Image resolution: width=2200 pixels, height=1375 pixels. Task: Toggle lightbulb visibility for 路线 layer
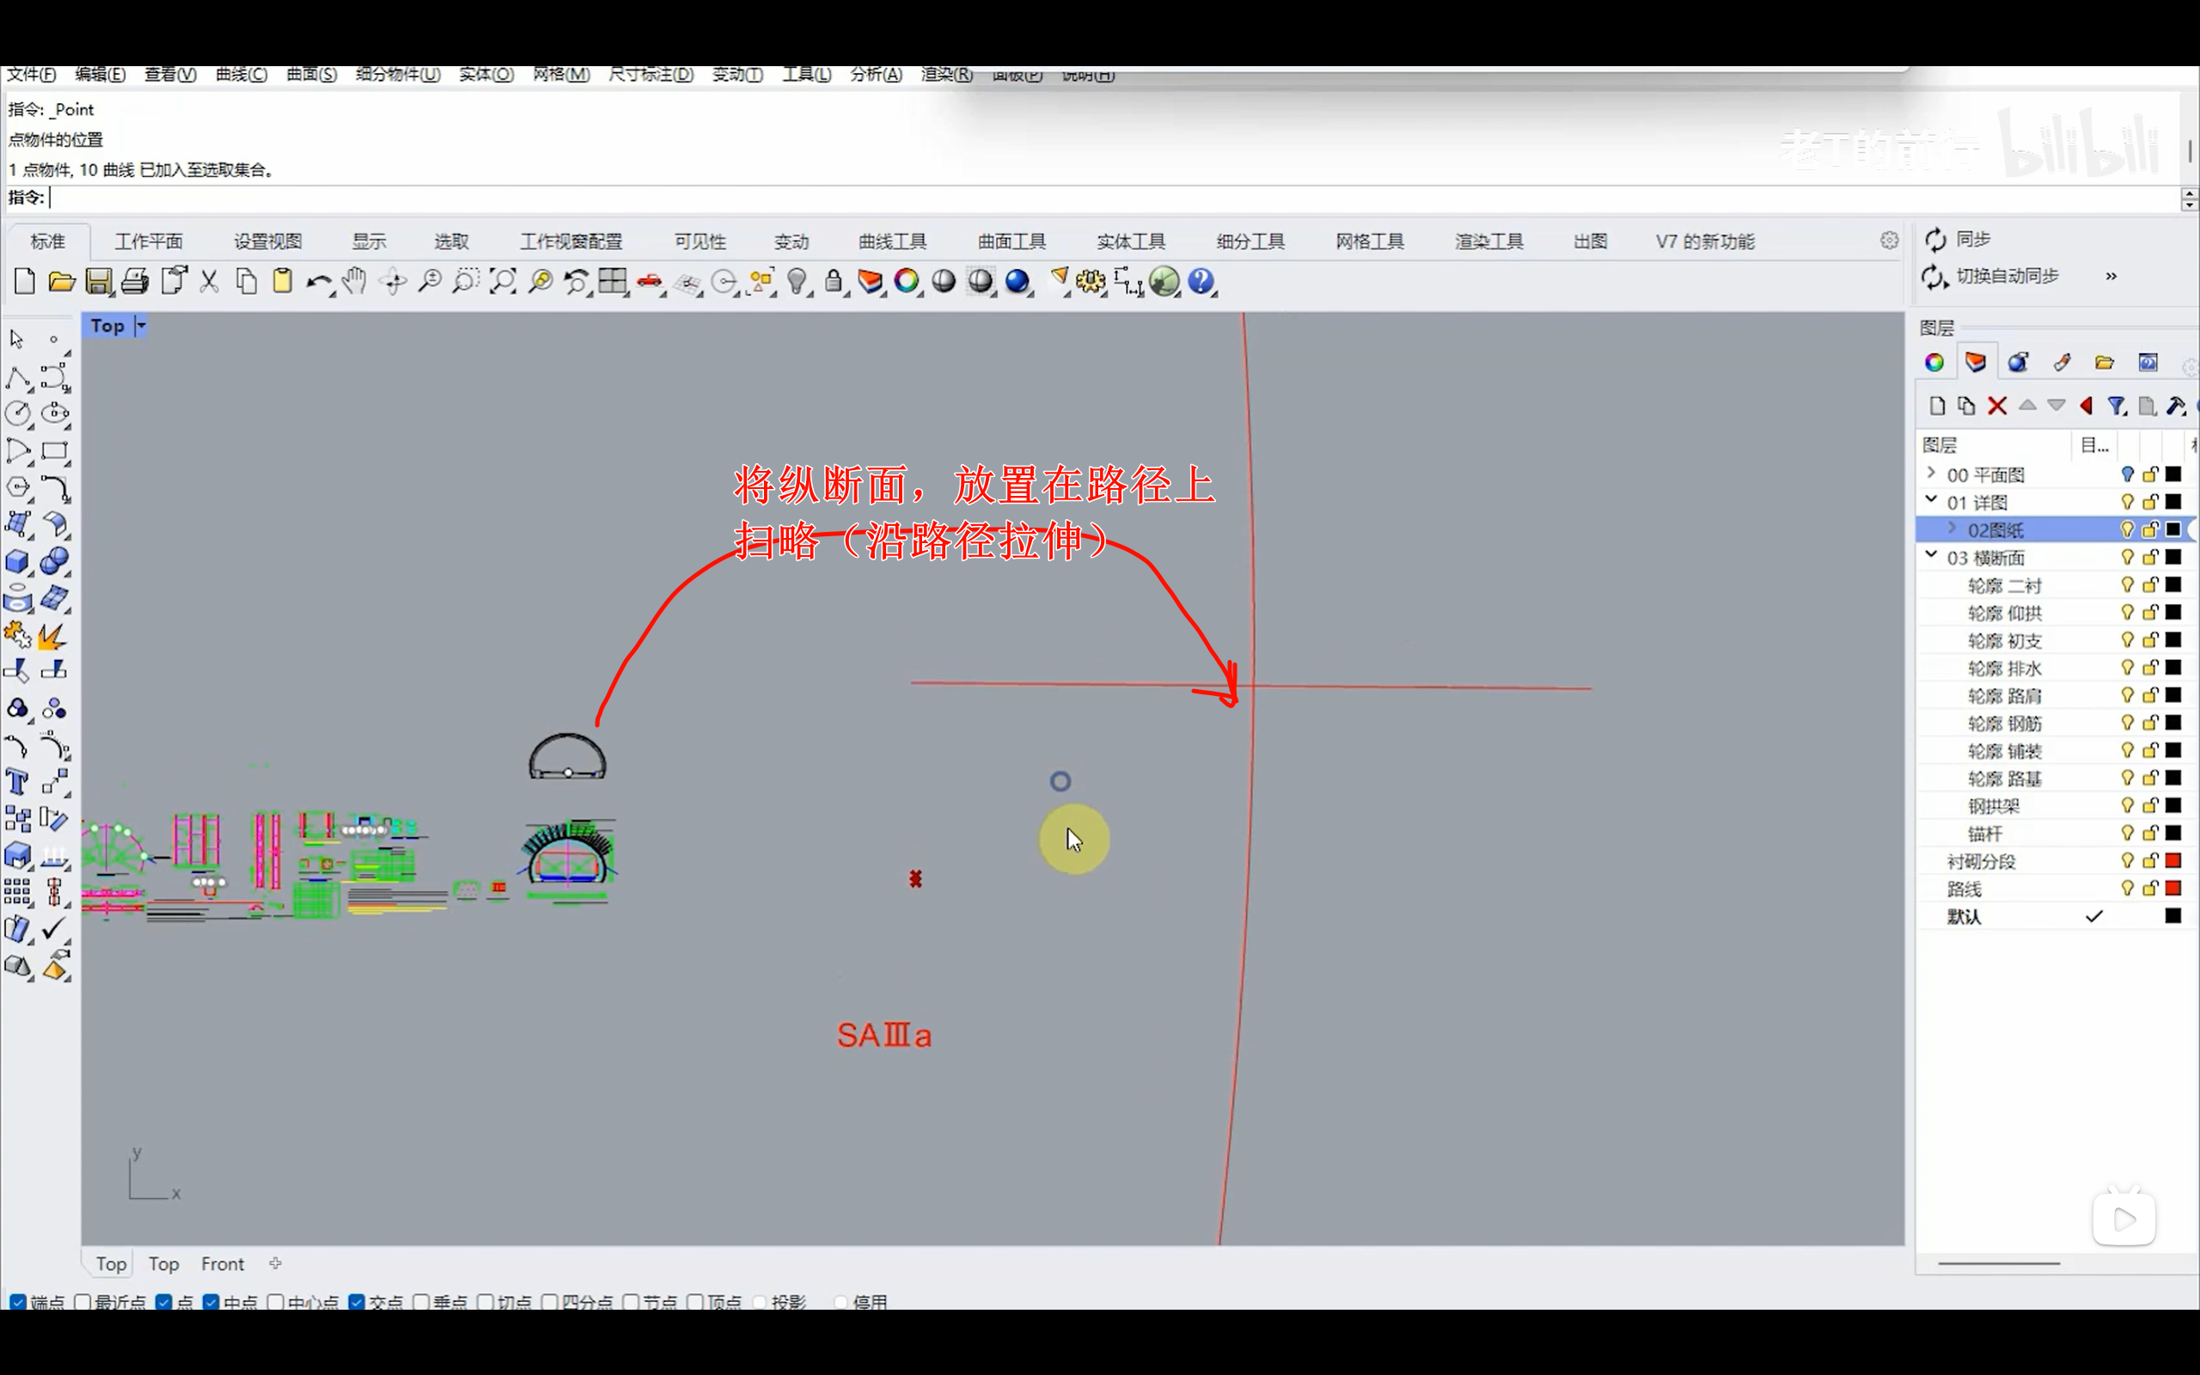click(2126, 888)
